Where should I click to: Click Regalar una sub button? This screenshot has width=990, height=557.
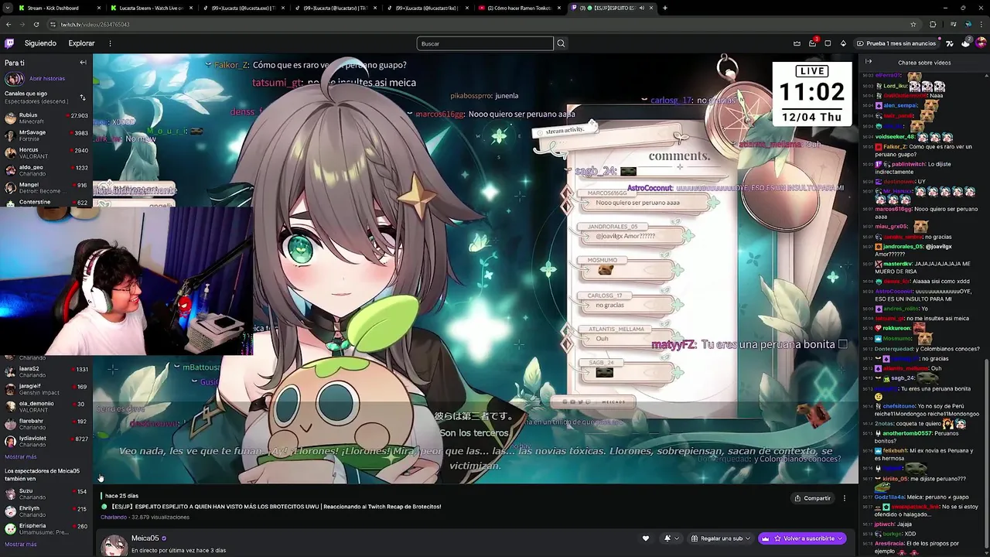coord(721,538)
